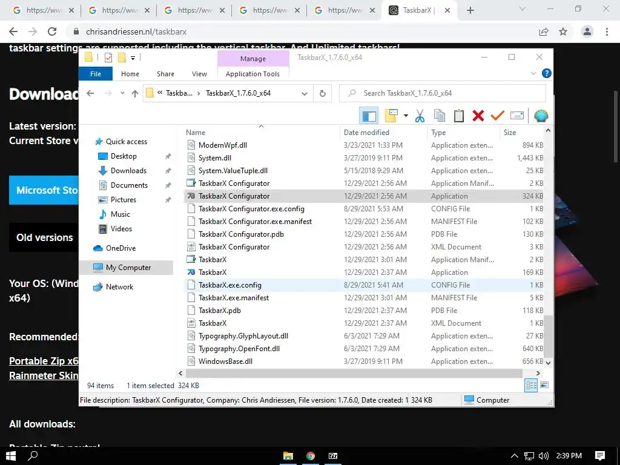Image resolution: width=620 pixels, height=465 pixels.
Task: Click the globe shell icon in toolbar
Action: [541, 116]
